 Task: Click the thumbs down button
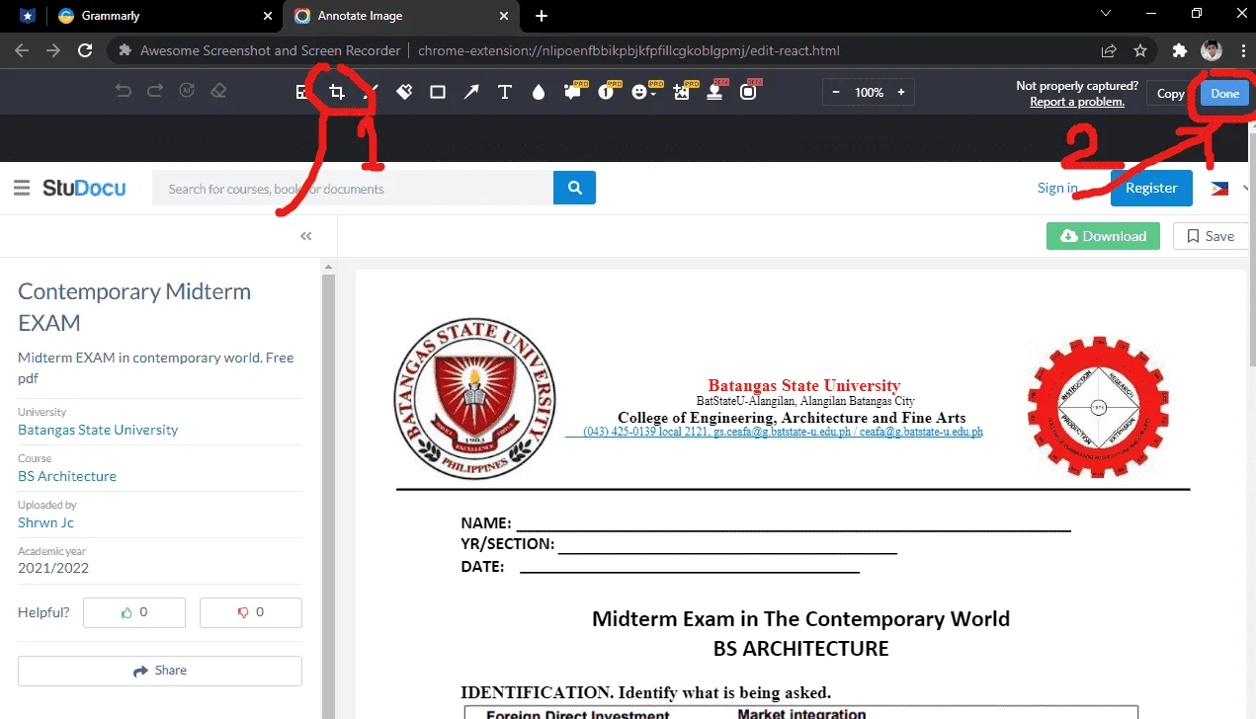pos(251,612)
